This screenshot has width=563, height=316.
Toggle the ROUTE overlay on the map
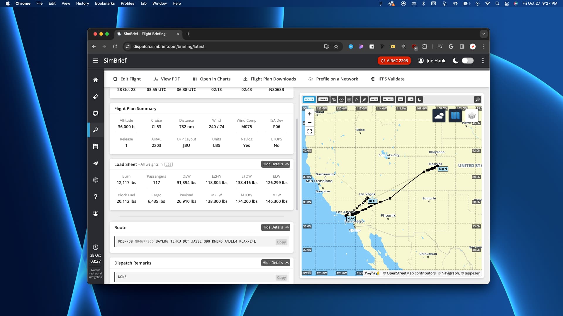click(x=309, y=99)
